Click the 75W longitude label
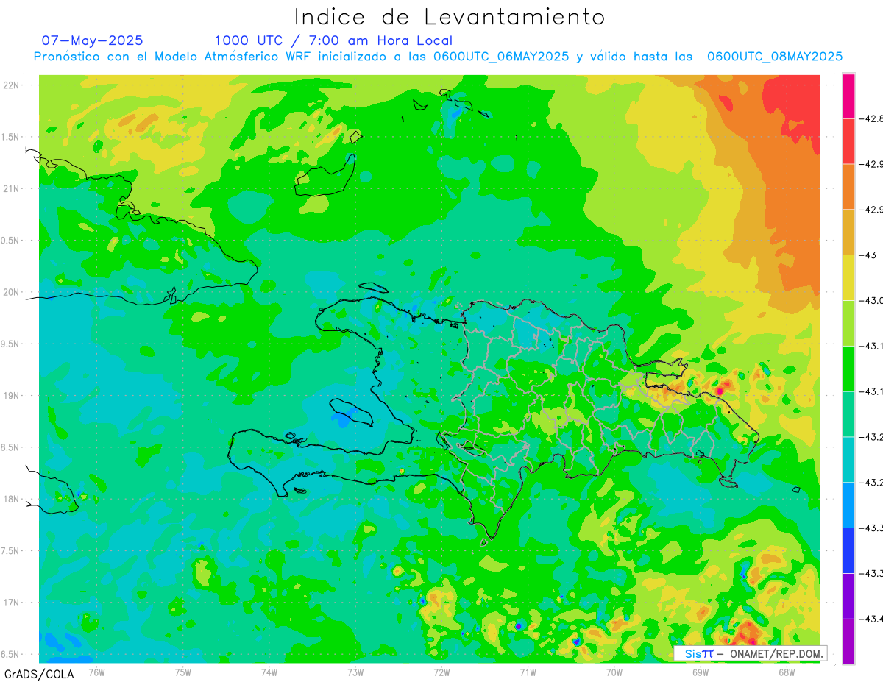Screen dimensions: 883x682 coord(183,671)
